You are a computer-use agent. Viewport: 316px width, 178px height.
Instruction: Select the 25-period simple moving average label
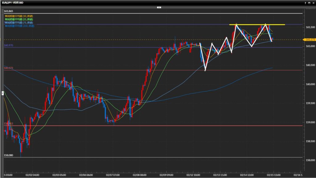[18, 19]
